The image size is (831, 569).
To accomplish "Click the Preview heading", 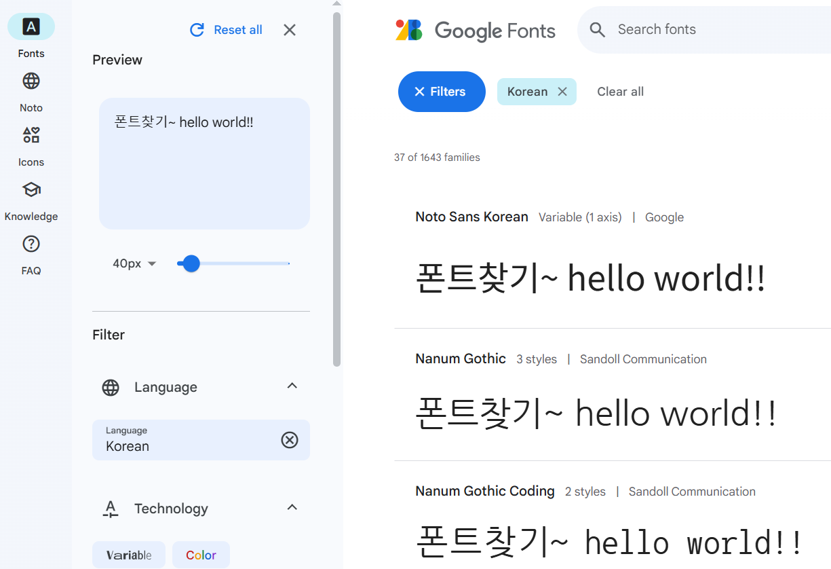I will [117, 60].
